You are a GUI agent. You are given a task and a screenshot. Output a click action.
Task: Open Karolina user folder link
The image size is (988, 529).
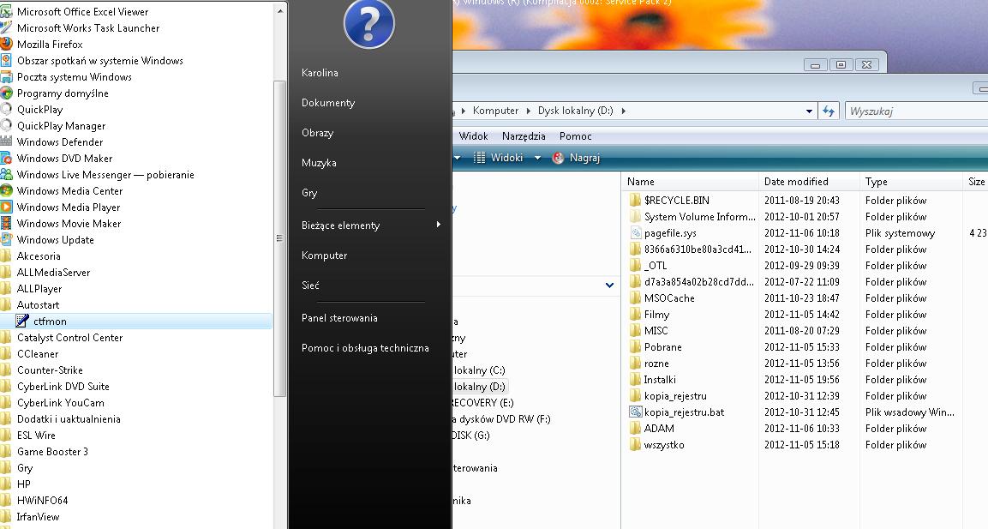(x=320, y=73)
